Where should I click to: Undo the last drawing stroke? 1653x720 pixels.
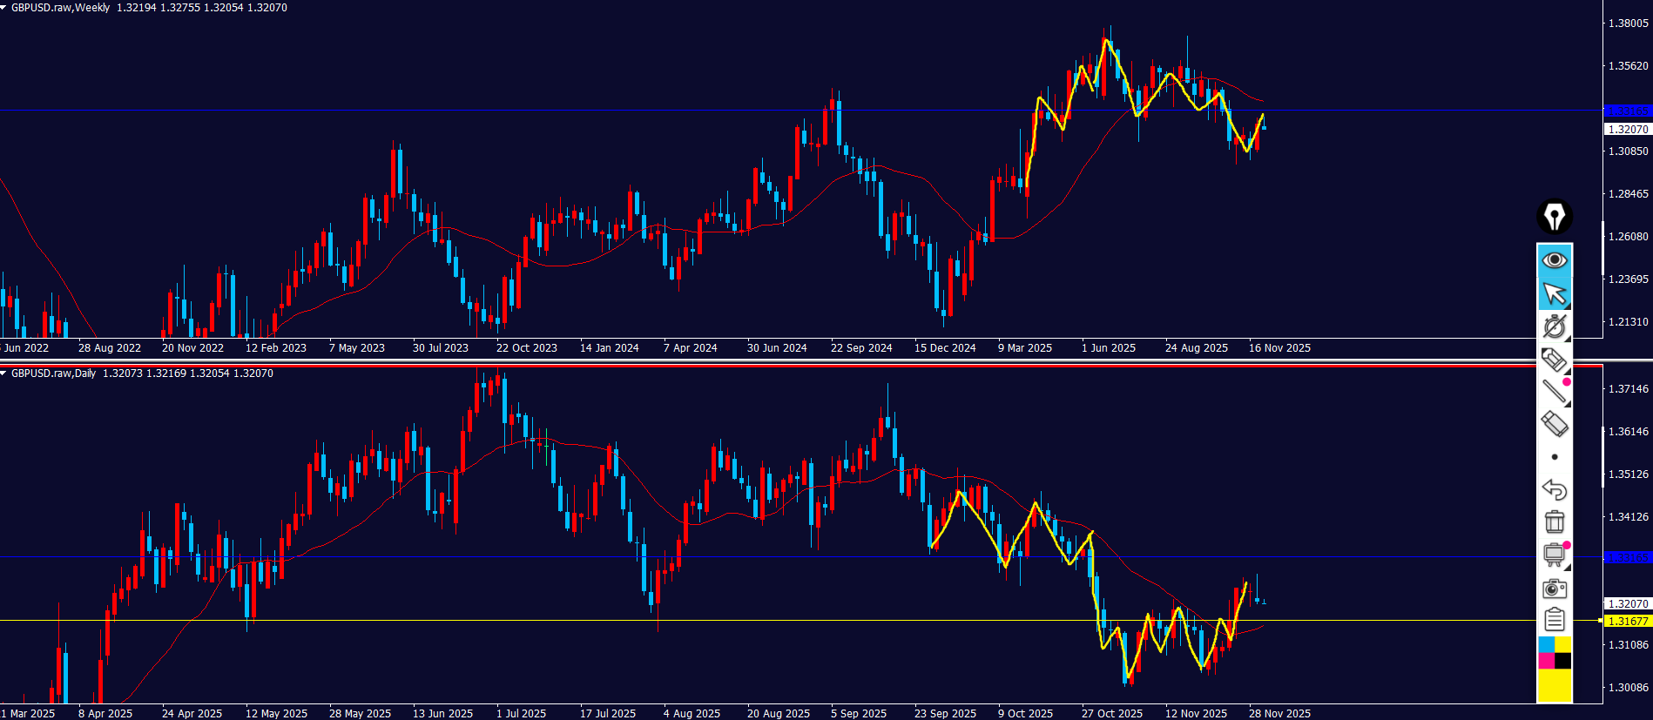click(x=1554, y=489)
